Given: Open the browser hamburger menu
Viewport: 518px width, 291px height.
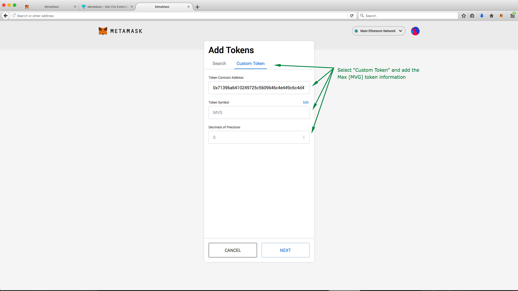Looking at the screenshot, I should 512,16.
